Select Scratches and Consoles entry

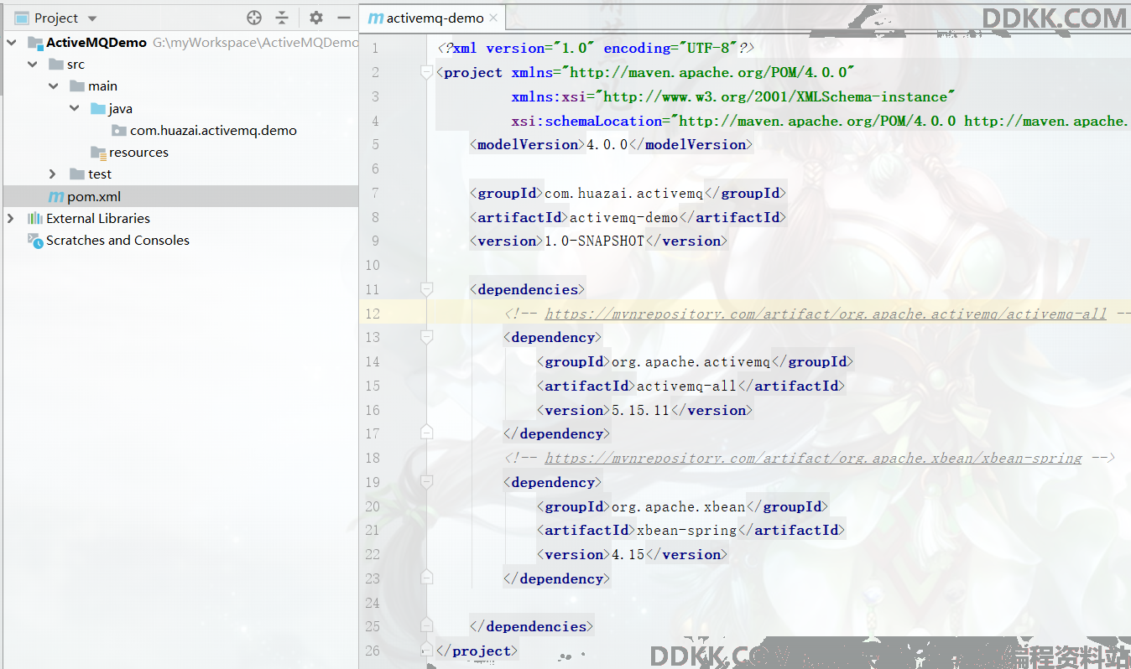point(117,240)
